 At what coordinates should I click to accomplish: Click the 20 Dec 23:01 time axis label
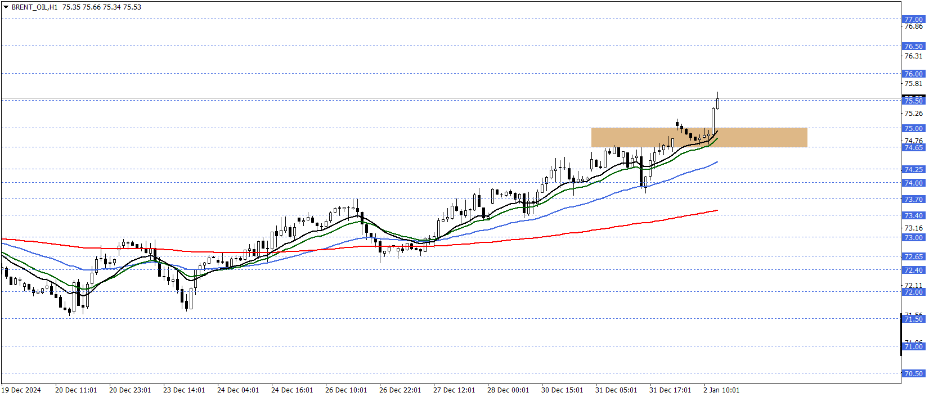coord(130,390)
